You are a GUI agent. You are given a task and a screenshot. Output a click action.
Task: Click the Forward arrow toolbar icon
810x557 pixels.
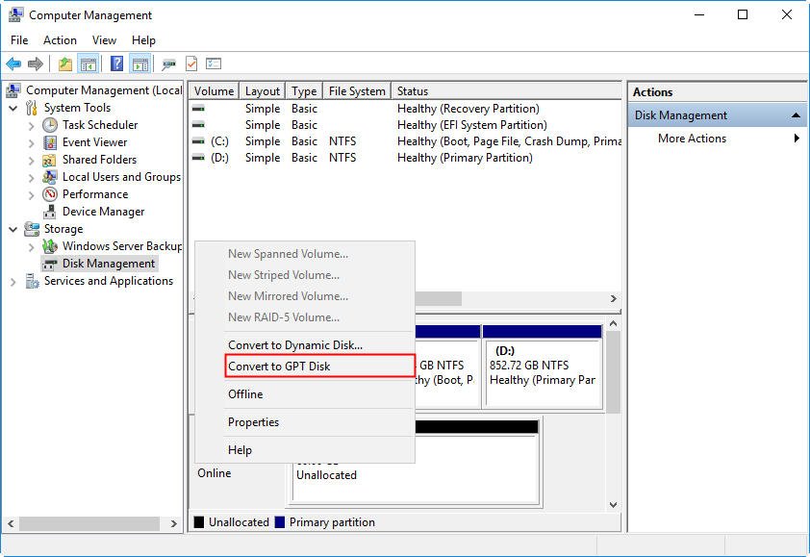[x=36, y=64]
